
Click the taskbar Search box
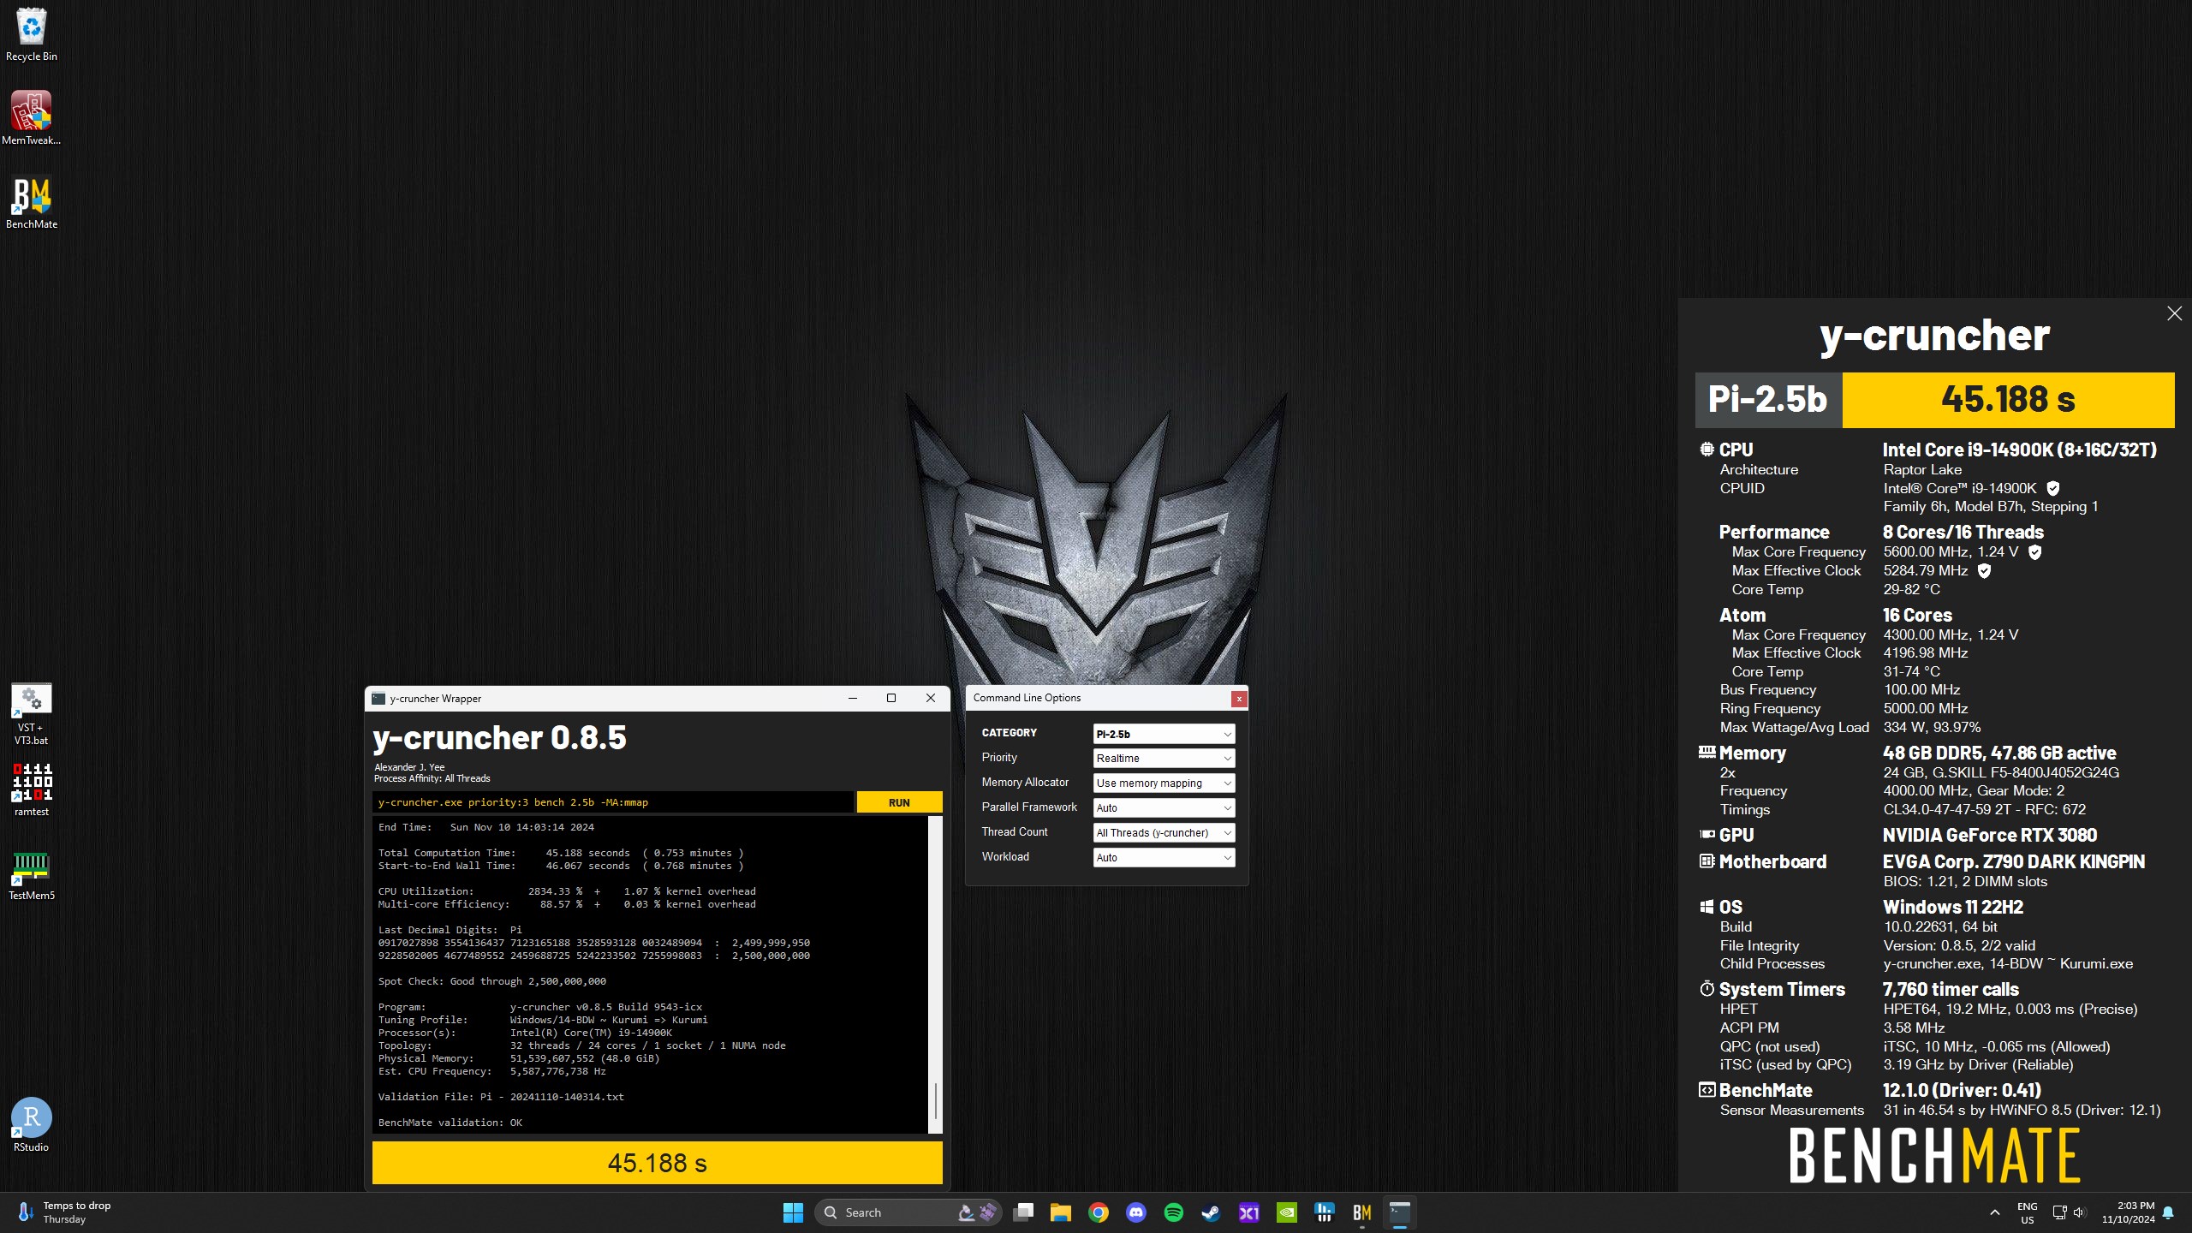908,1212
